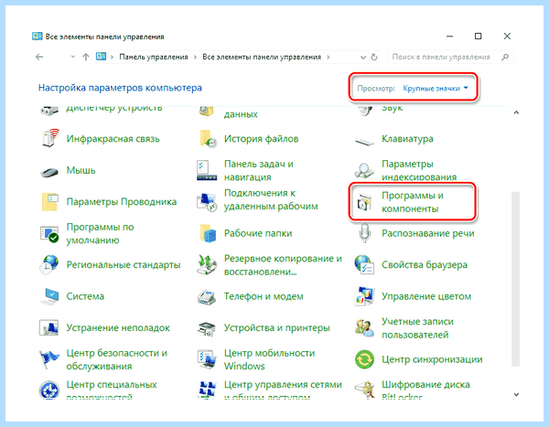
Task: Click the control panel address bar icon
Action: pyautogui.click(x=101, y=57)
